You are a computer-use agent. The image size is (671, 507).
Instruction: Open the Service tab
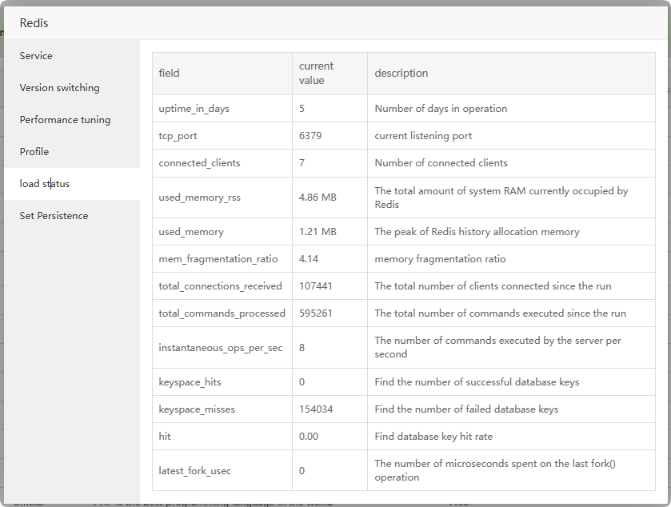[x=36, y=56]
